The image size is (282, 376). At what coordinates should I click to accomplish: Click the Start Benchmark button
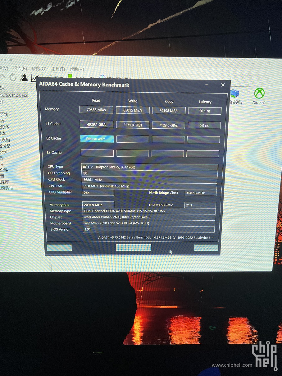point(134,247)
